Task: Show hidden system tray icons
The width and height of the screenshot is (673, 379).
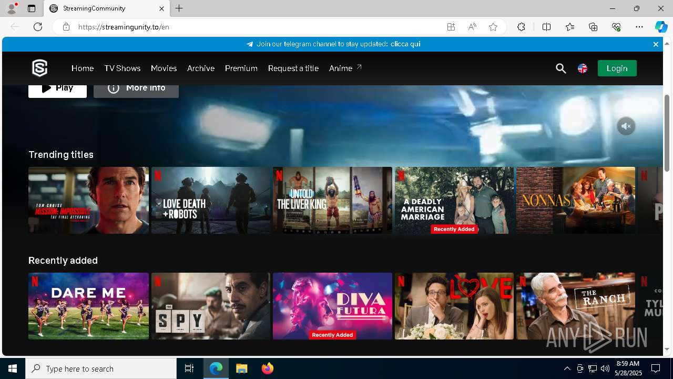Action: coord(567,368)
